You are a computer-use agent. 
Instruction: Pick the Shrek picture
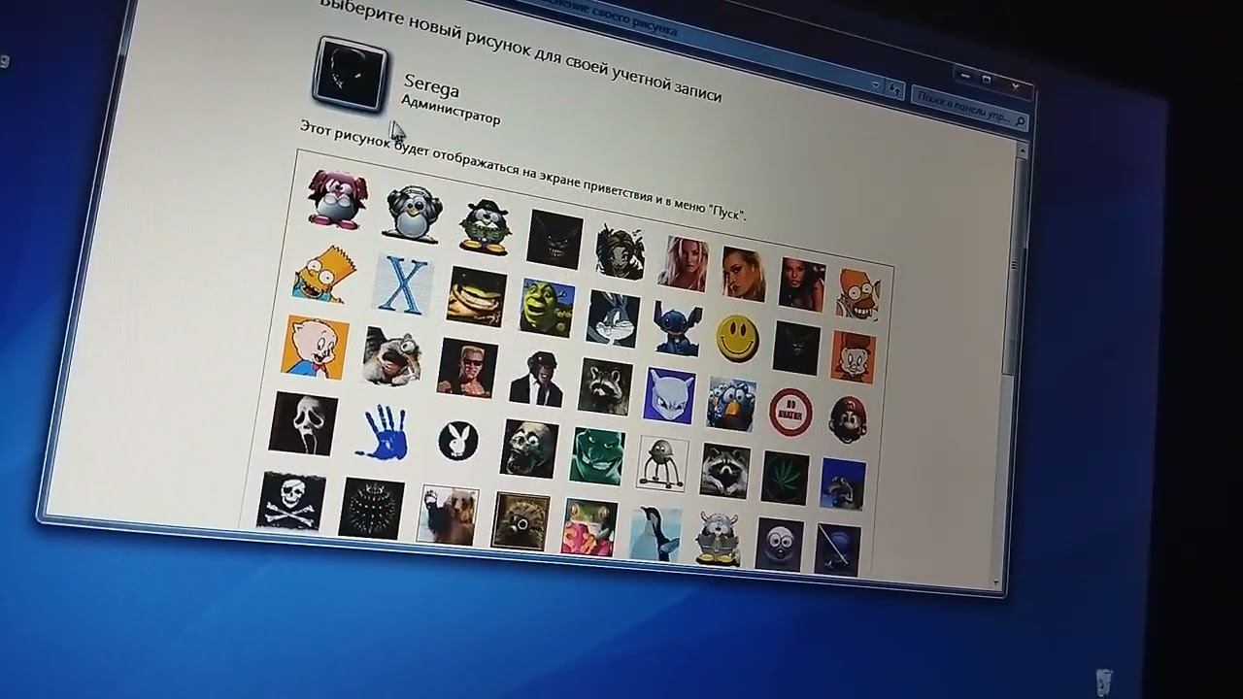pyautogui.click(x=547, y=308)
